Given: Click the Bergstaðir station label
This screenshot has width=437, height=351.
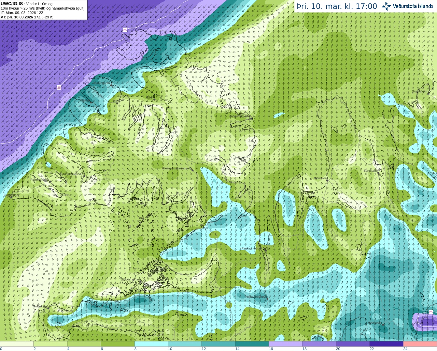Looking at the screenshot, I should coord(371,171).
